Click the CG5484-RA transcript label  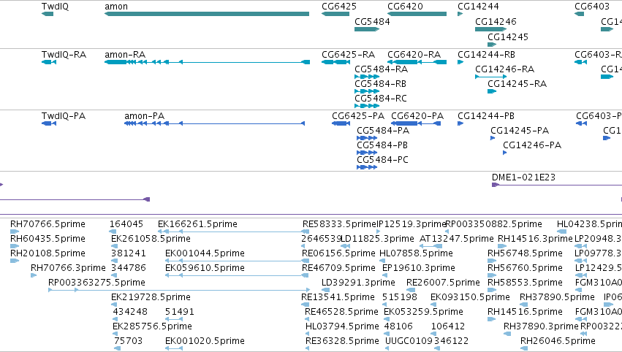pyautogui.click(x=382, y=69)
